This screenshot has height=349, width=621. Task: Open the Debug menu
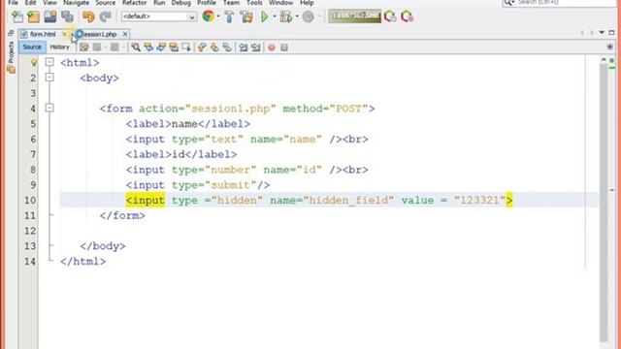pos(181,3)
